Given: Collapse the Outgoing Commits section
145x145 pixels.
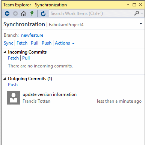Looking at the screenshot, I should pos(5,79).
